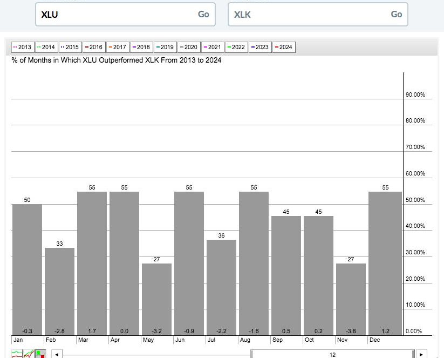The width and height of the screenshot is (444, 358).
Task: Click the March bar showing 1.7
Action: pyautogui.click(x=92, y=264)
